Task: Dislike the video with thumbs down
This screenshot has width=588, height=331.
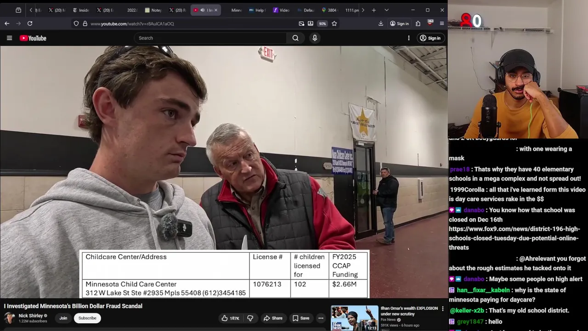Action: click(x=250, y=318)
